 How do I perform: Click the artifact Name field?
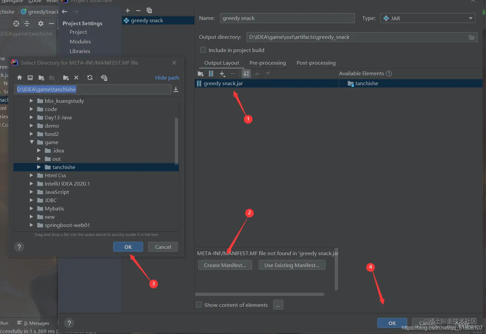(287, 18)
